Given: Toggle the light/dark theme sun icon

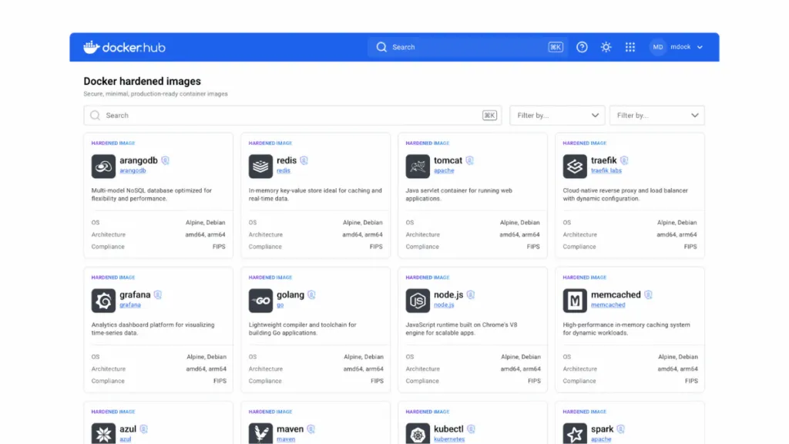Looking at the screenshot, I should 606,47.
